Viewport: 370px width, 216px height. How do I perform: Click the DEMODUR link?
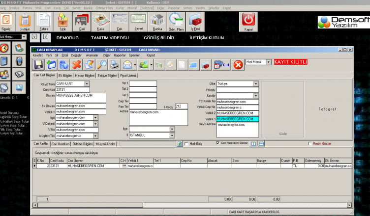[x=67, y=38]
